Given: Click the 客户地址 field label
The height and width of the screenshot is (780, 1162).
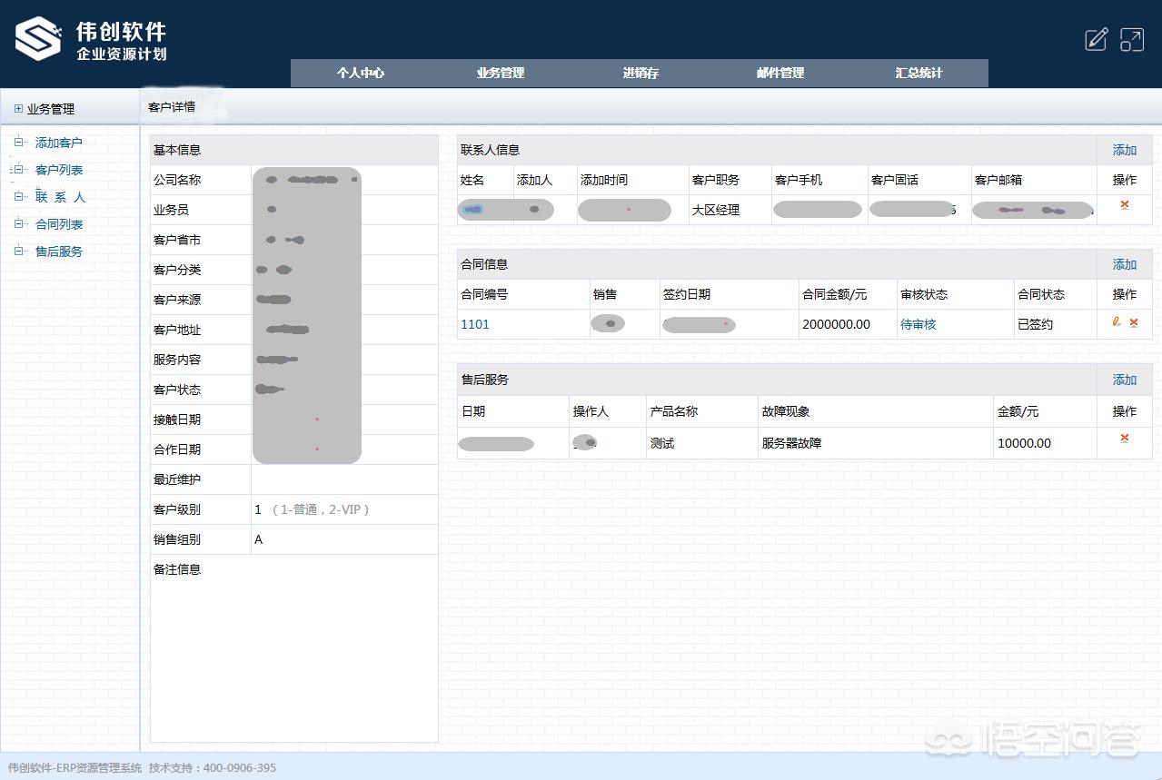Looking at the screenshot, I should tap(177, 330).
